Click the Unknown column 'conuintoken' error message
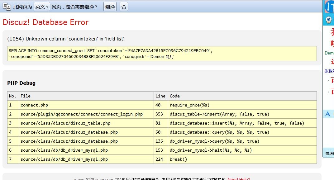 click(66, 39)
